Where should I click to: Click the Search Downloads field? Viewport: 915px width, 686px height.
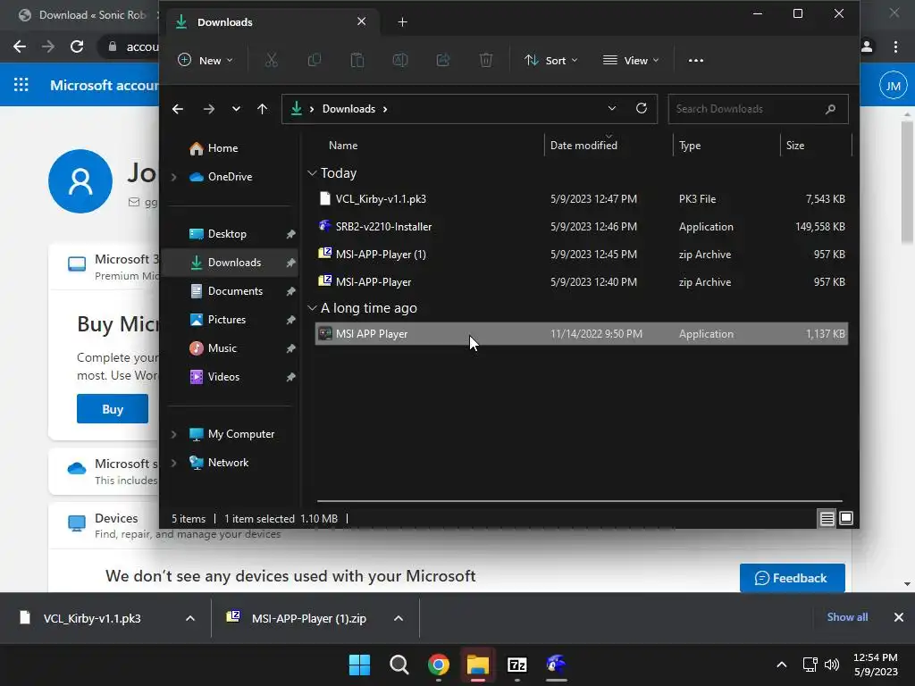click(x=758, y=109)
